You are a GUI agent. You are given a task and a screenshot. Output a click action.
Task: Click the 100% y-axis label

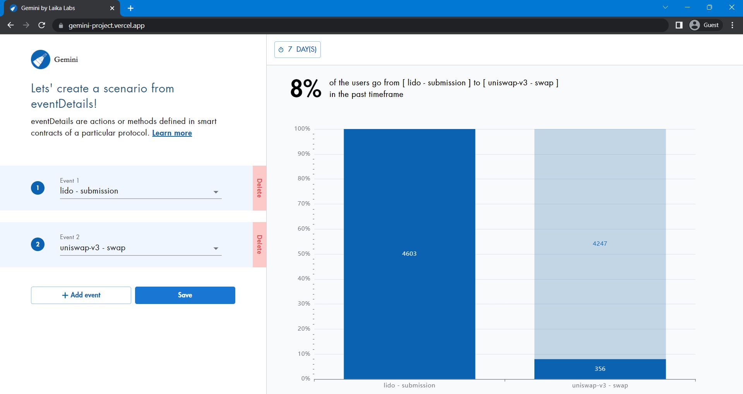(x=302, y=129)
